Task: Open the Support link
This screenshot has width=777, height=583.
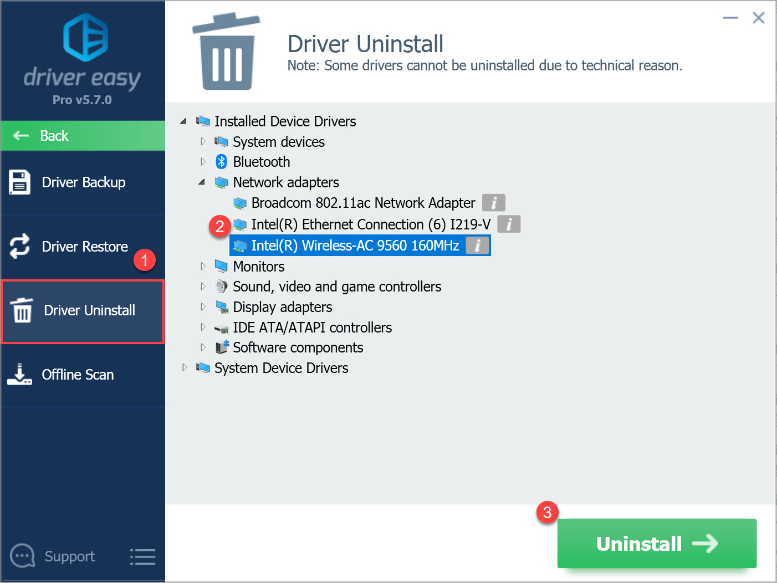Action: [x=69, y=556]
